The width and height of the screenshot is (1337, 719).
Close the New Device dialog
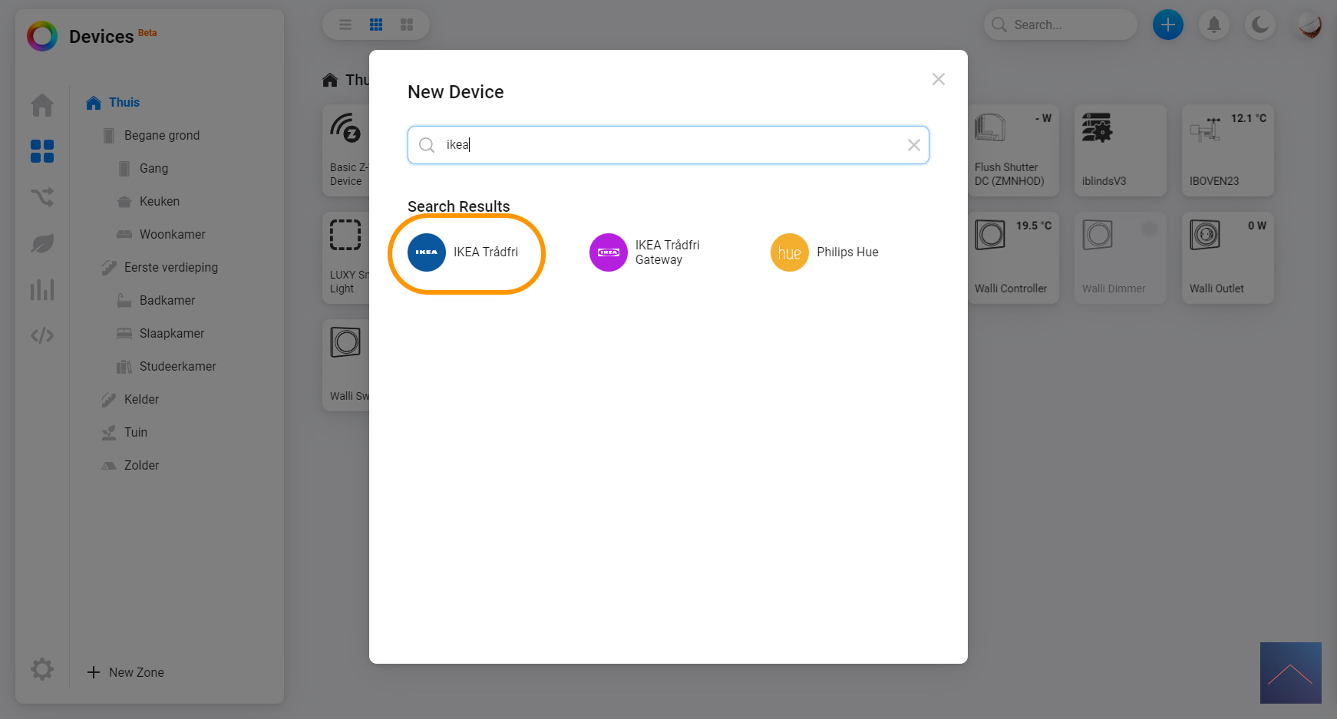938,79
